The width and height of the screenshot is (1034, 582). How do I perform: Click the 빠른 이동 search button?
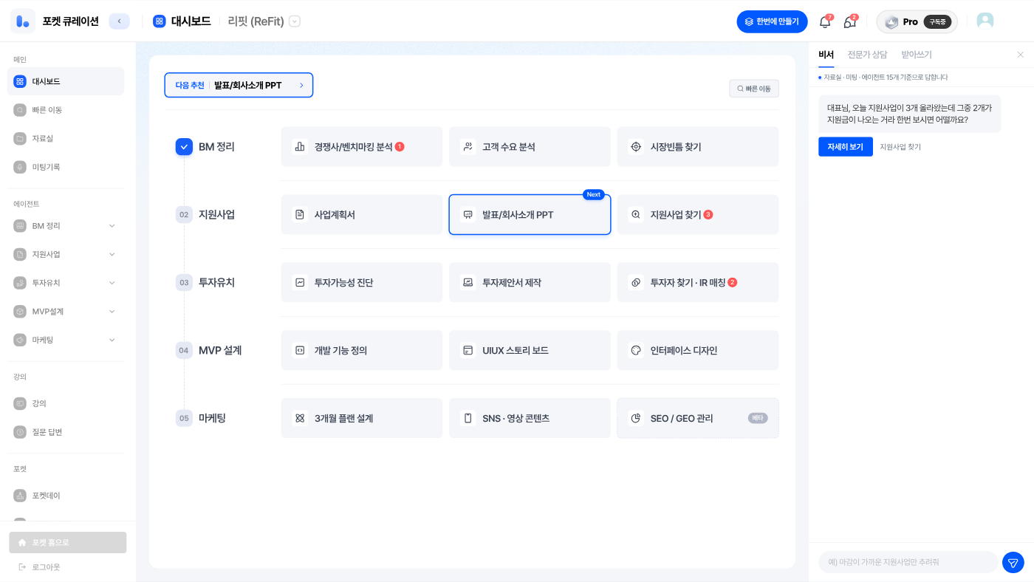pyautogui.click(x=754, y=89)
